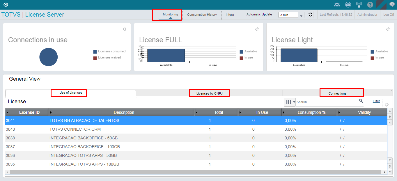This screenshot has width=397, height=181.
Task: Select the Connections tab
Action: pos(337,93)
